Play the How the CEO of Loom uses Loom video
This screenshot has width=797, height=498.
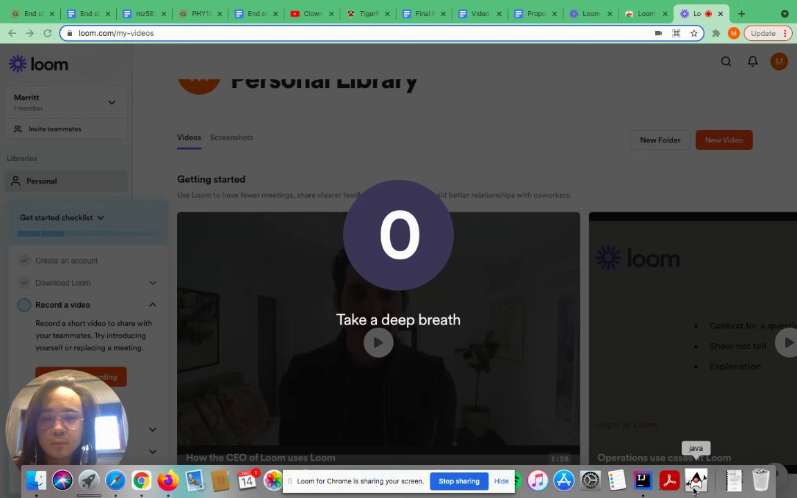tap(378, 342)
